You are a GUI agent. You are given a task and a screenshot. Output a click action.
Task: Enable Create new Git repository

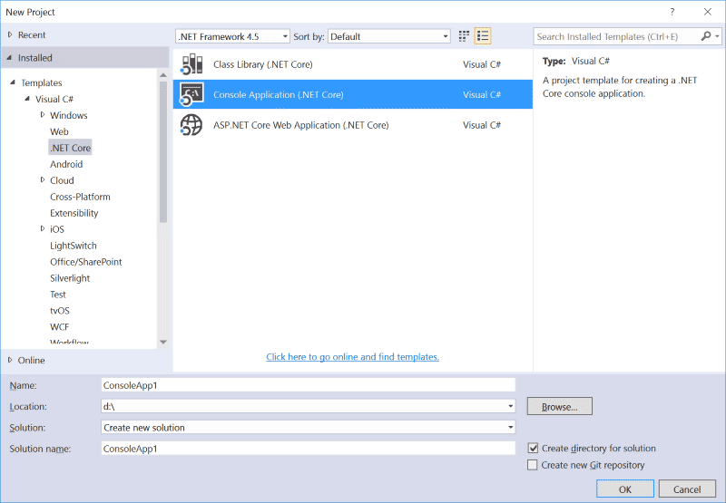tap(533, 465)
